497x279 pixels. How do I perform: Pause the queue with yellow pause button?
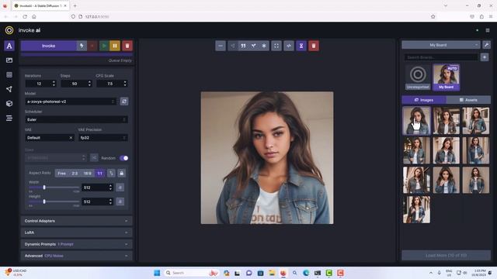pos(115,46)
